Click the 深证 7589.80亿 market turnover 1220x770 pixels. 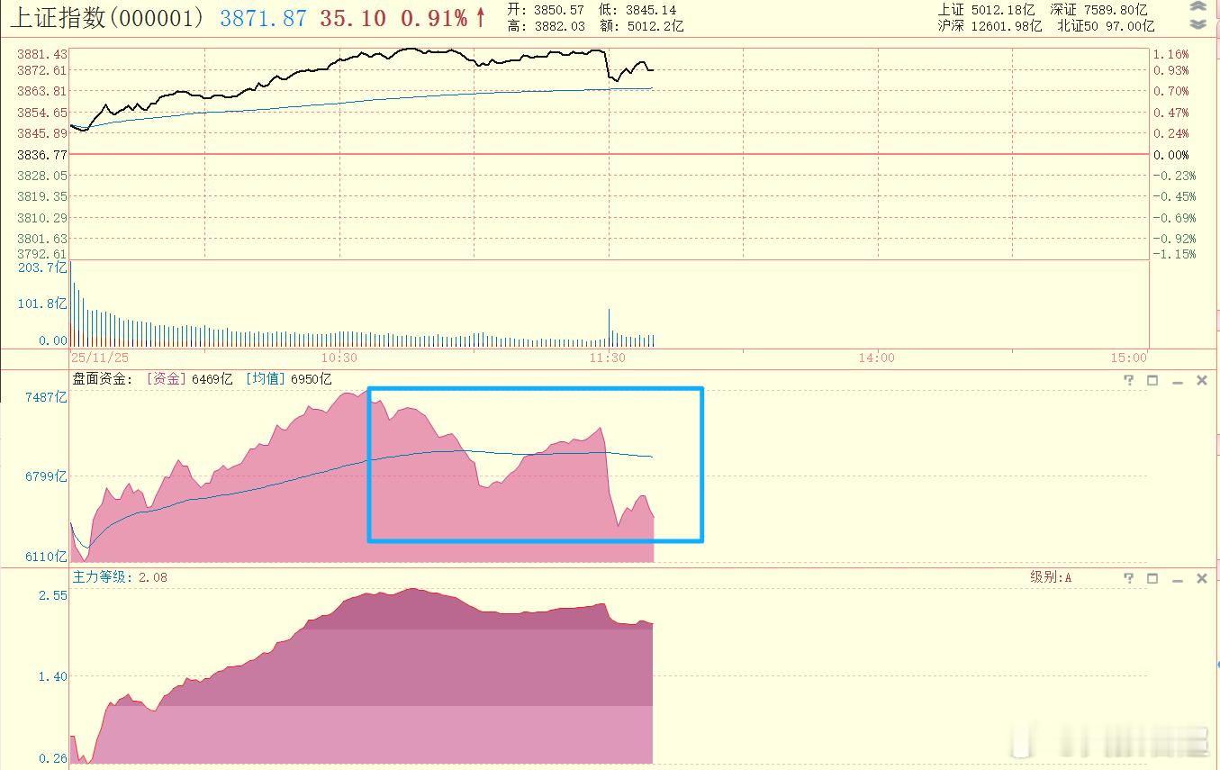(1098, 9)
